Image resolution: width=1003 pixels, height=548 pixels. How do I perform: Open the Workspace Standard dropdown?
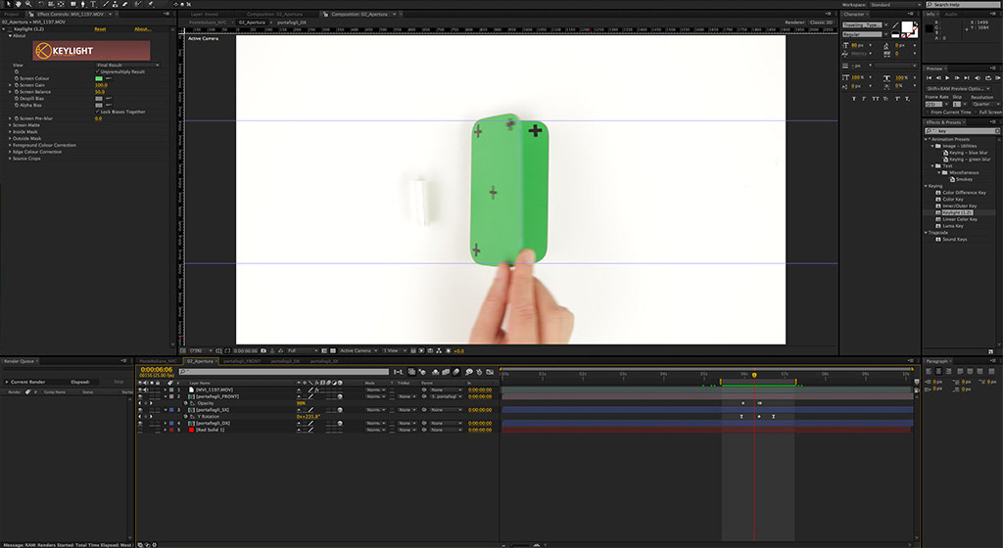click(x=895, y=5)
